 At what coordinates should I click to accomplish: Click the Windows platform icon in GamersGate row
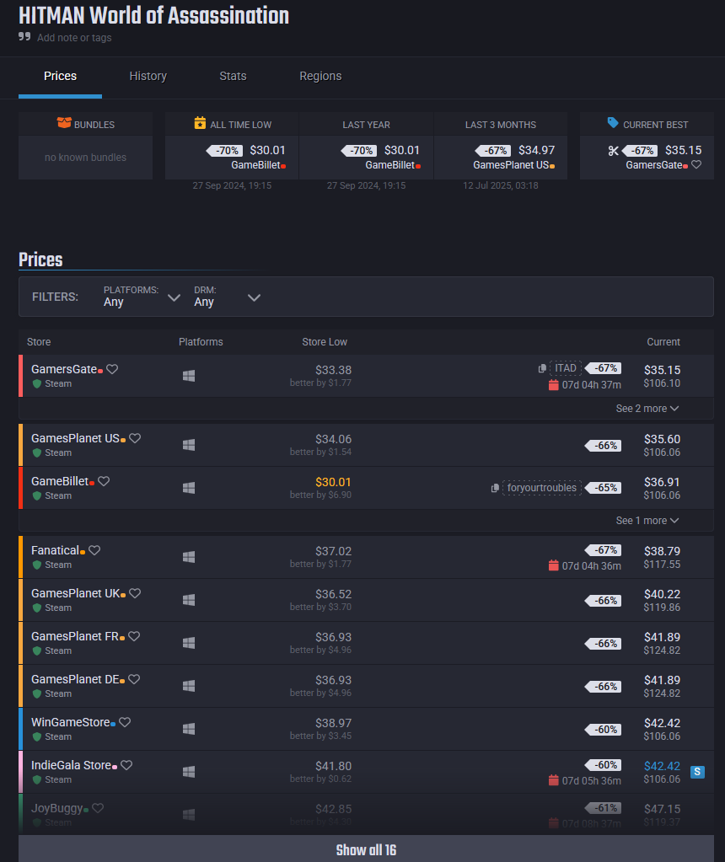click(189, 376)
